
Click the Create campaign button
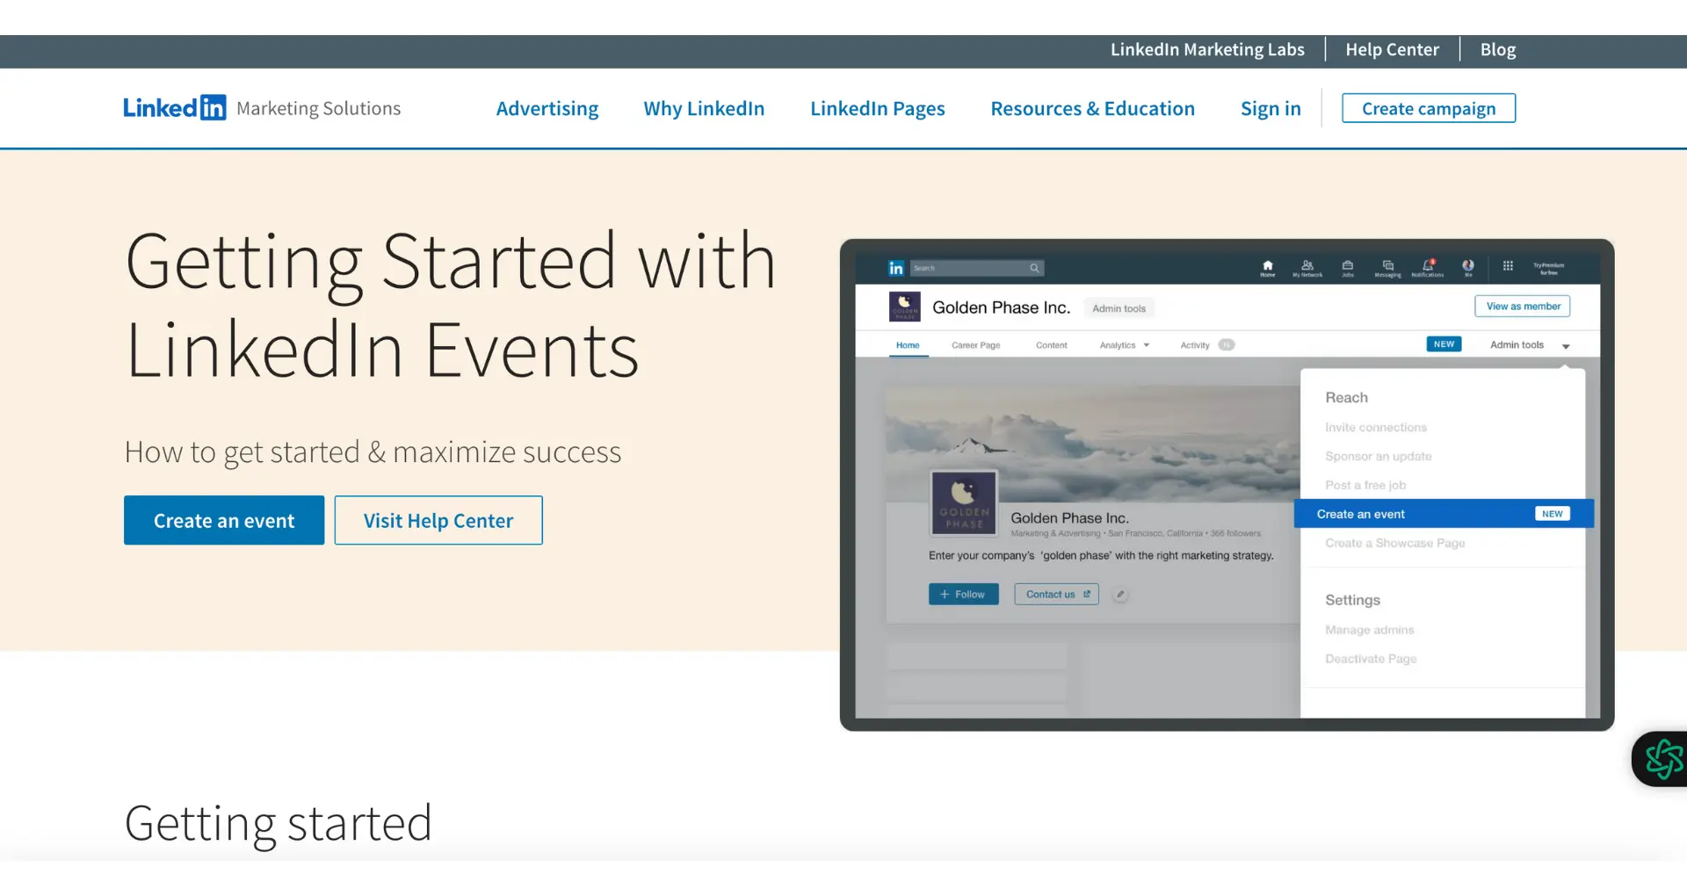(x=1429, y=108)
